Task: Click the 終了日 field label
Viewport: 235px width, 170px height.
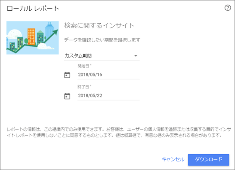Action: coord(84,87)
